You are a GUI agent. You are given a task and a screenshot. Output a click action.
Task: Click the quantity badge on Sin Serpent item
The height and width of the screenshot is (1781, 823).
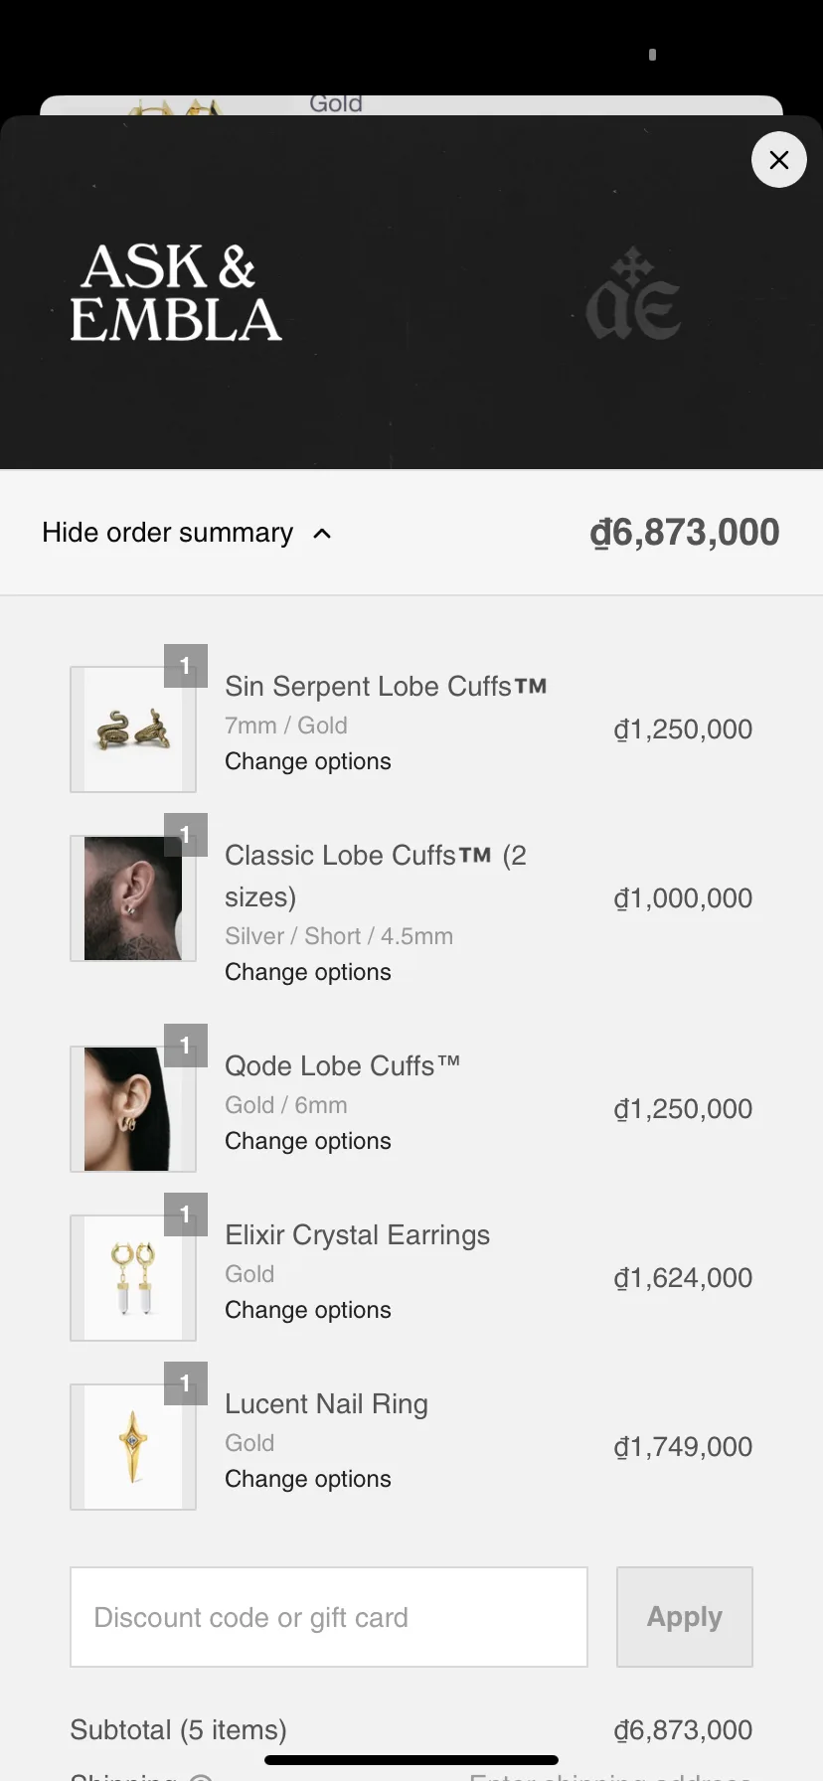(x=186, y=666)
